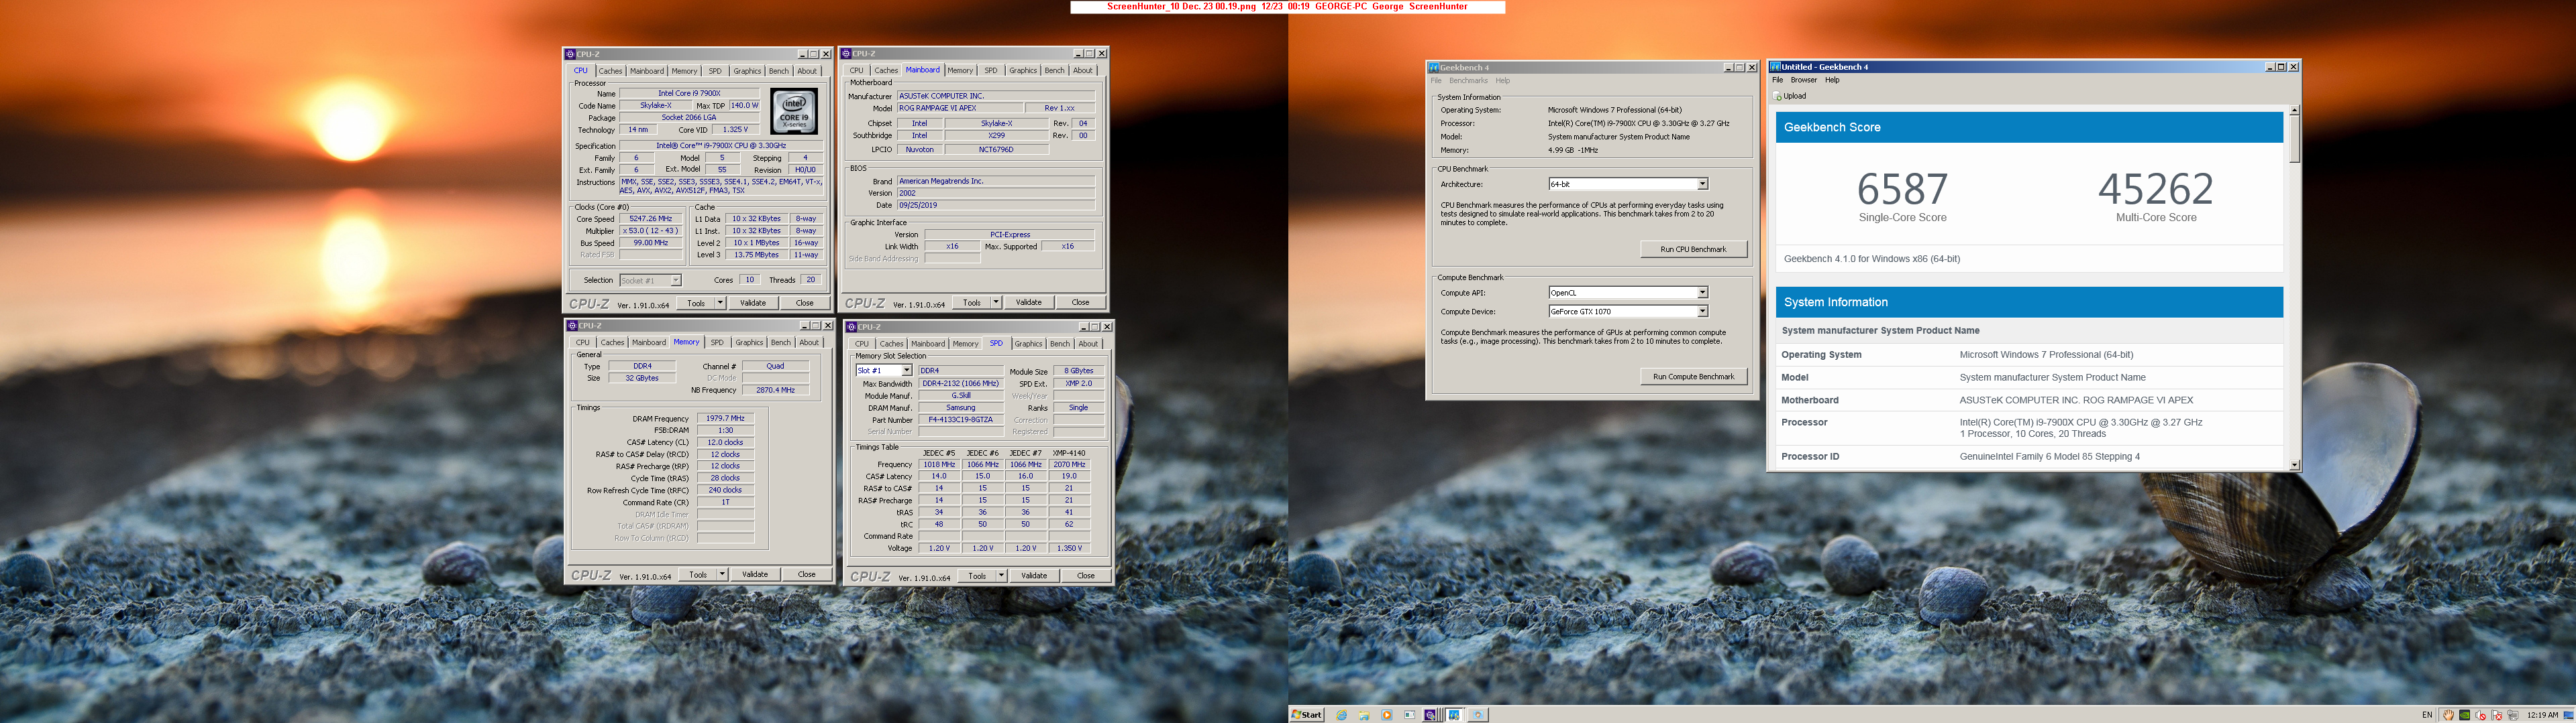Click the EN language indicator in the taskbar
The image size is (2576, 723).
(x=2427, y=715)
